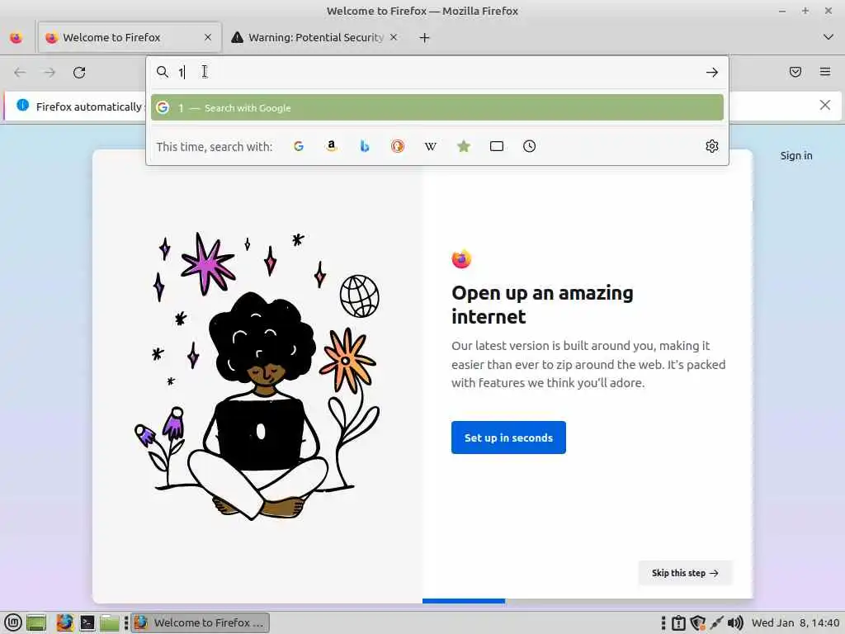The image size is (845, 634).
Task: Go back with the back arrow
Action: tap(20, 73)
